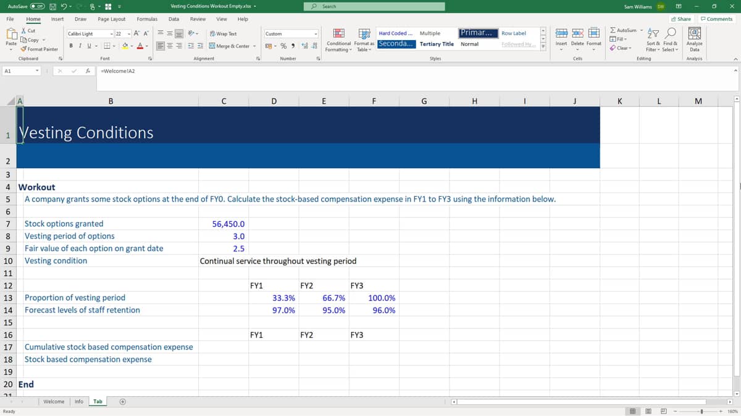Apply Percent Style number format

click(x=283, y=46)
